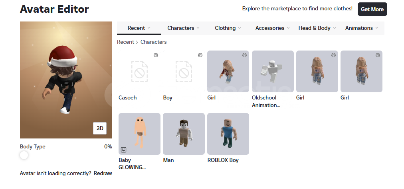Click the face badge icon on Baby GLOWING
The height and width of the screenshot is (189, 404).
click(123, 150)
